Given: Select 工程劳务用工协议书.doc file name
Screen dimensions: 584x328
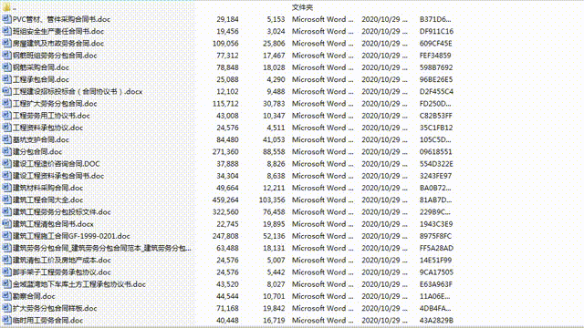Looking at the screenshot, I should pyautogui.click(x=51, y=116).
